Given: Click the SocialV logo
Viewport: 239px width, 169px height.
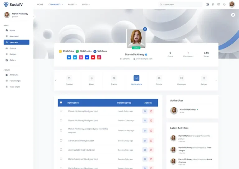Looking at the screenshot, I should point(13,5).
